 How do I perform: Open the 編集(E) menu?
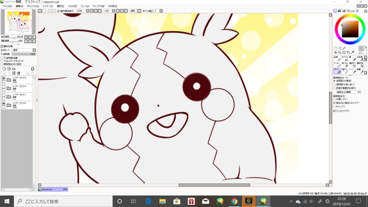tap(19, 6)
